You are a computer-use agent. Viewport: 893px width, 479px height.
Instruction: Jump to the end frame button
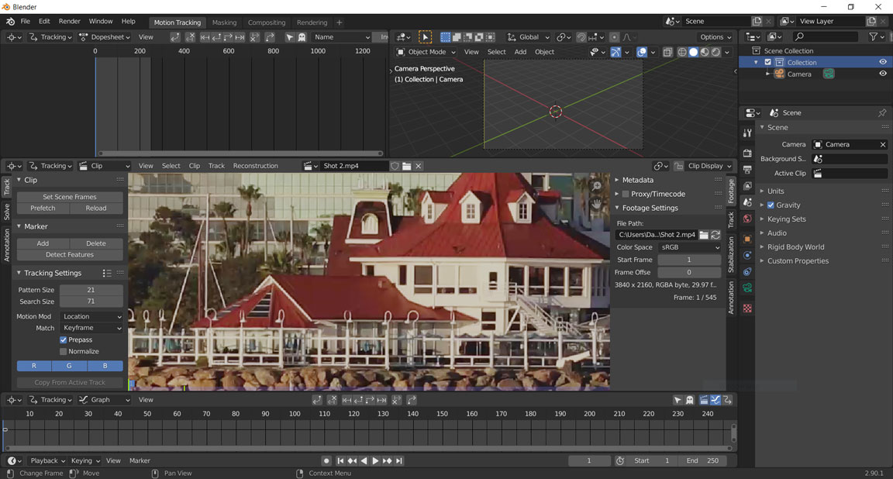399,460
